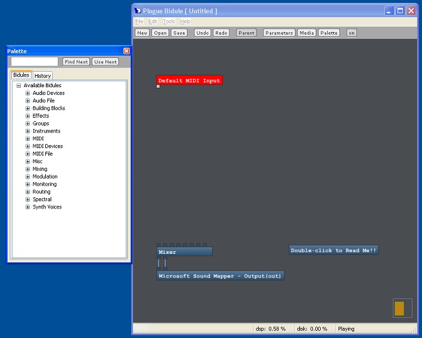Image resolution: width=422 pixels, height=338 pixels.
Task: Select the Available Bidules tree label
Action: 42,85
